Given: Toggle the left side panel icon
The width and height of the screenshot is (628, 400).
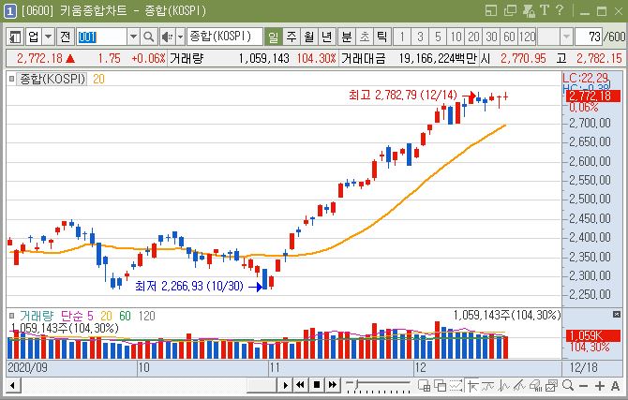Looking at the screenshot, I should pyautogui.click(x=14, y=37).
